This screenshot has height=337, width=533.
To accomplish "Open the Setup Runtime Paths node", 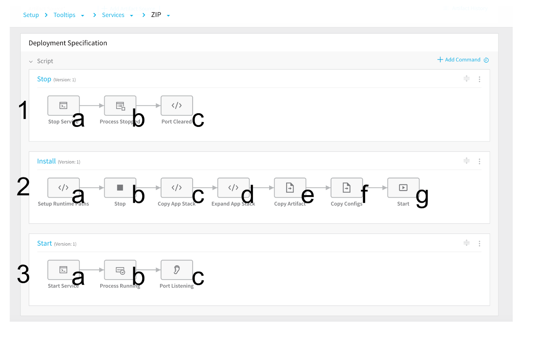I will click(x=63, y=188).
